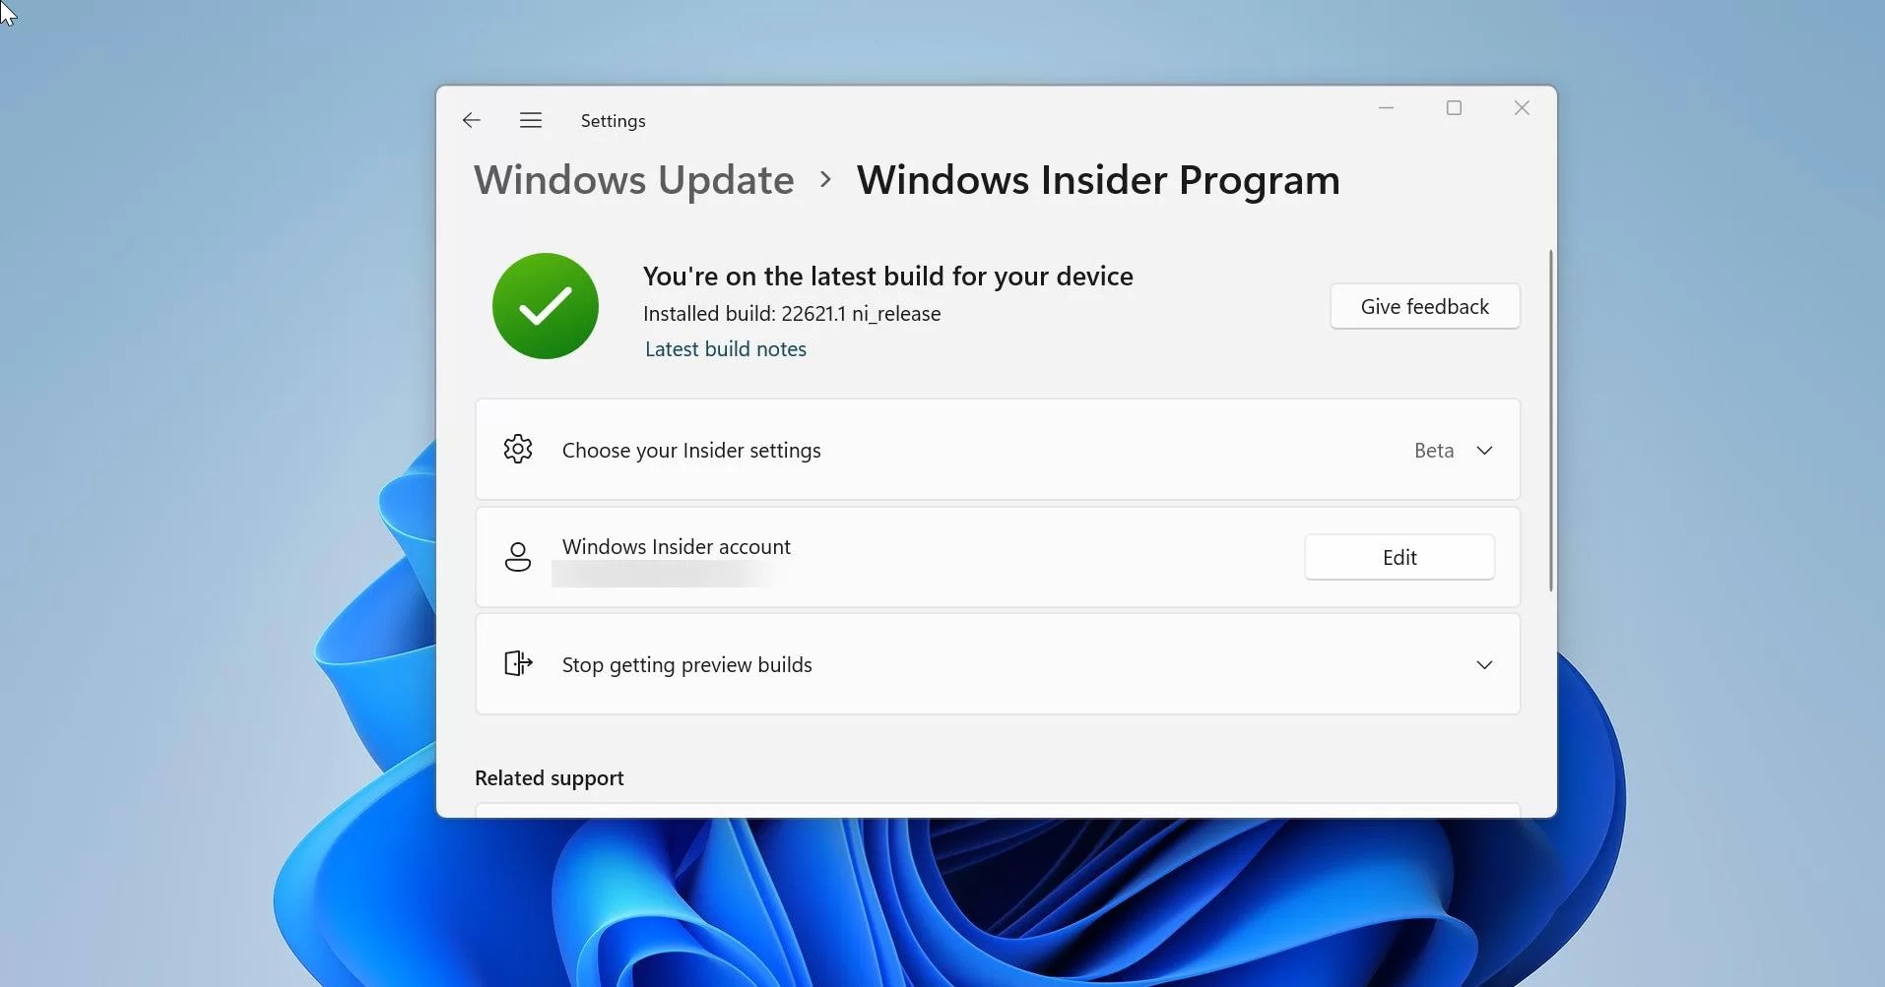Click the account icon beside Windows Insider account

518,556
